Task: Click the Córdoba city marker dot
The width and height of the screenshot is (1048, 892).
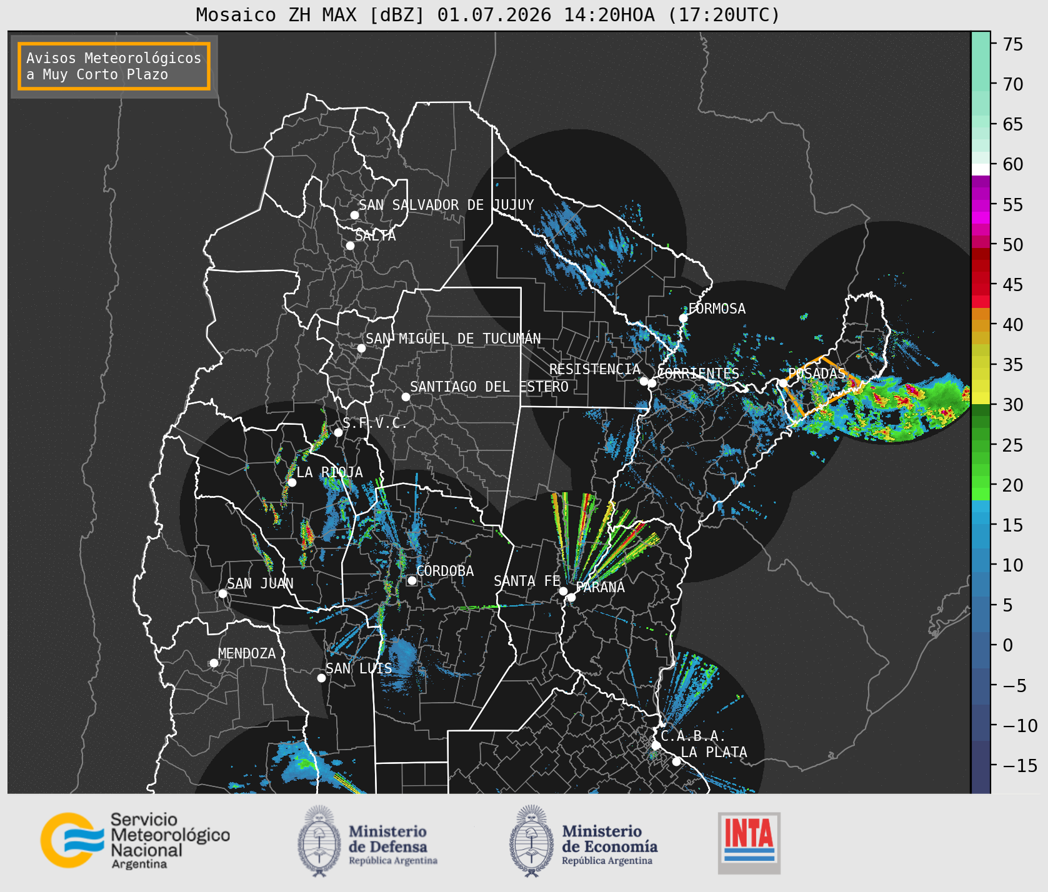Action: [x=412, y=580]
